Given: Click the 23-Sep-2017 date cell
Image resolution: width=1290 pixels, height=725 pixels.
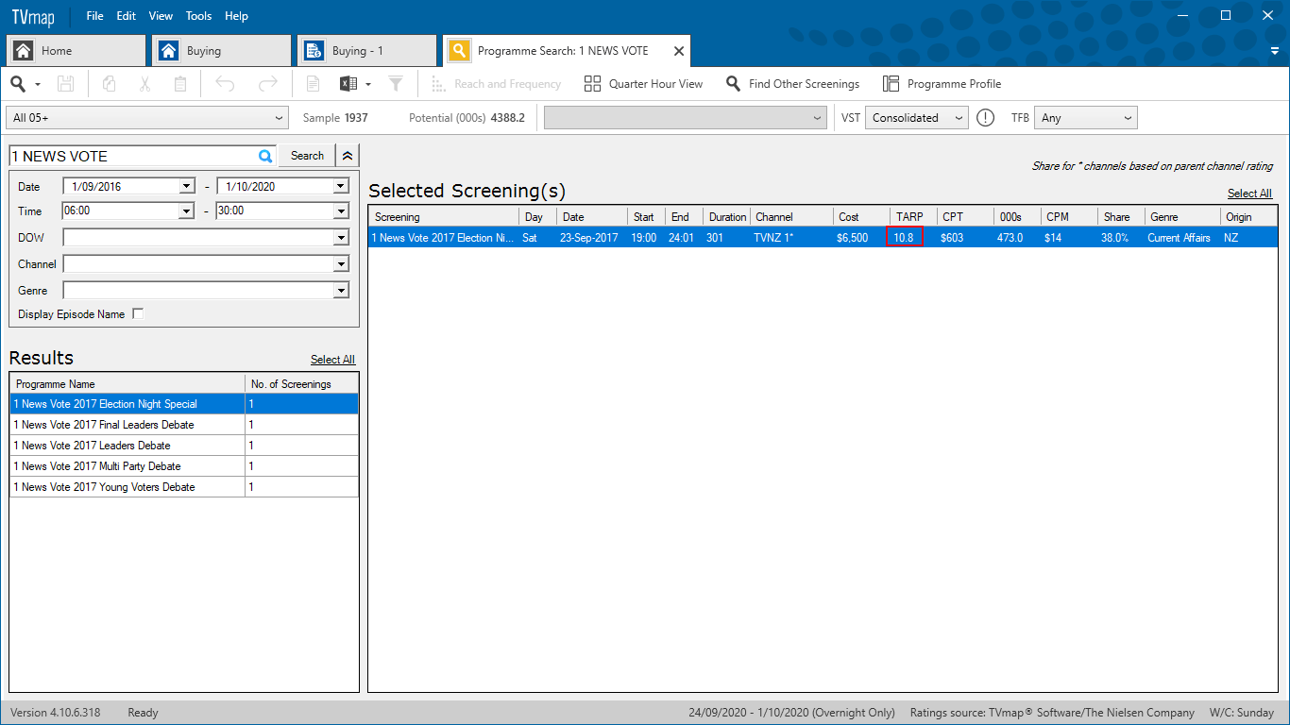Looking at the screenshot, I should [x=589, y=238].
